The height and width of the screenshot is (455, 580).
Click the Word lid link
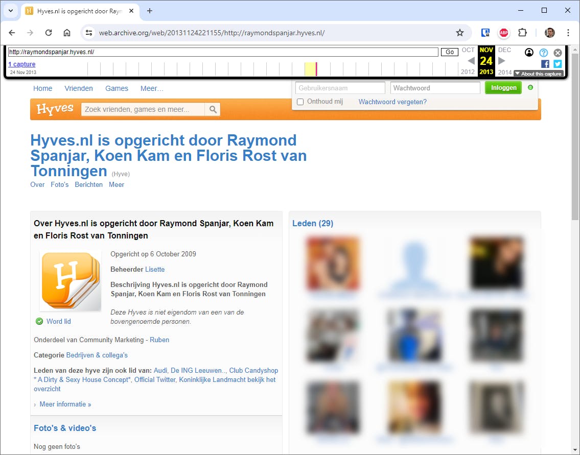point(58,321)
